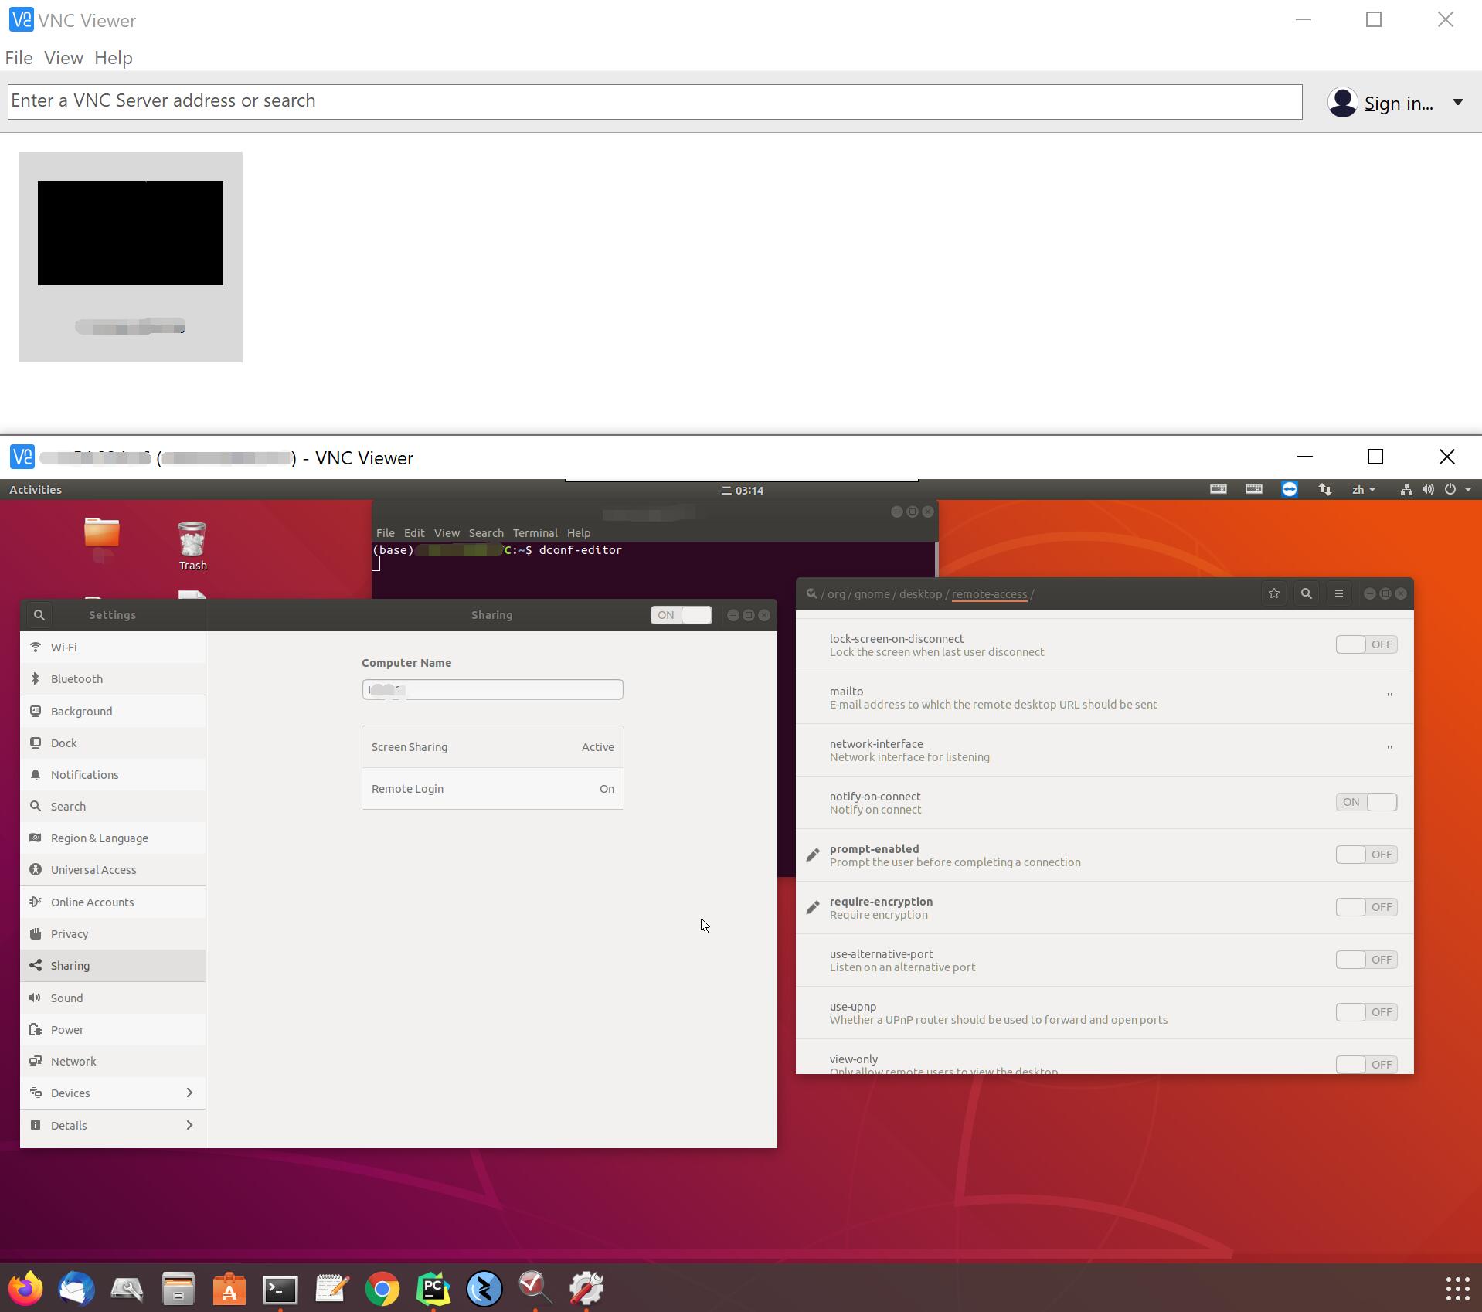Open the File menu in VNC Viewer
This screenshot has width=1482, height=1312.
pos(19,58)
